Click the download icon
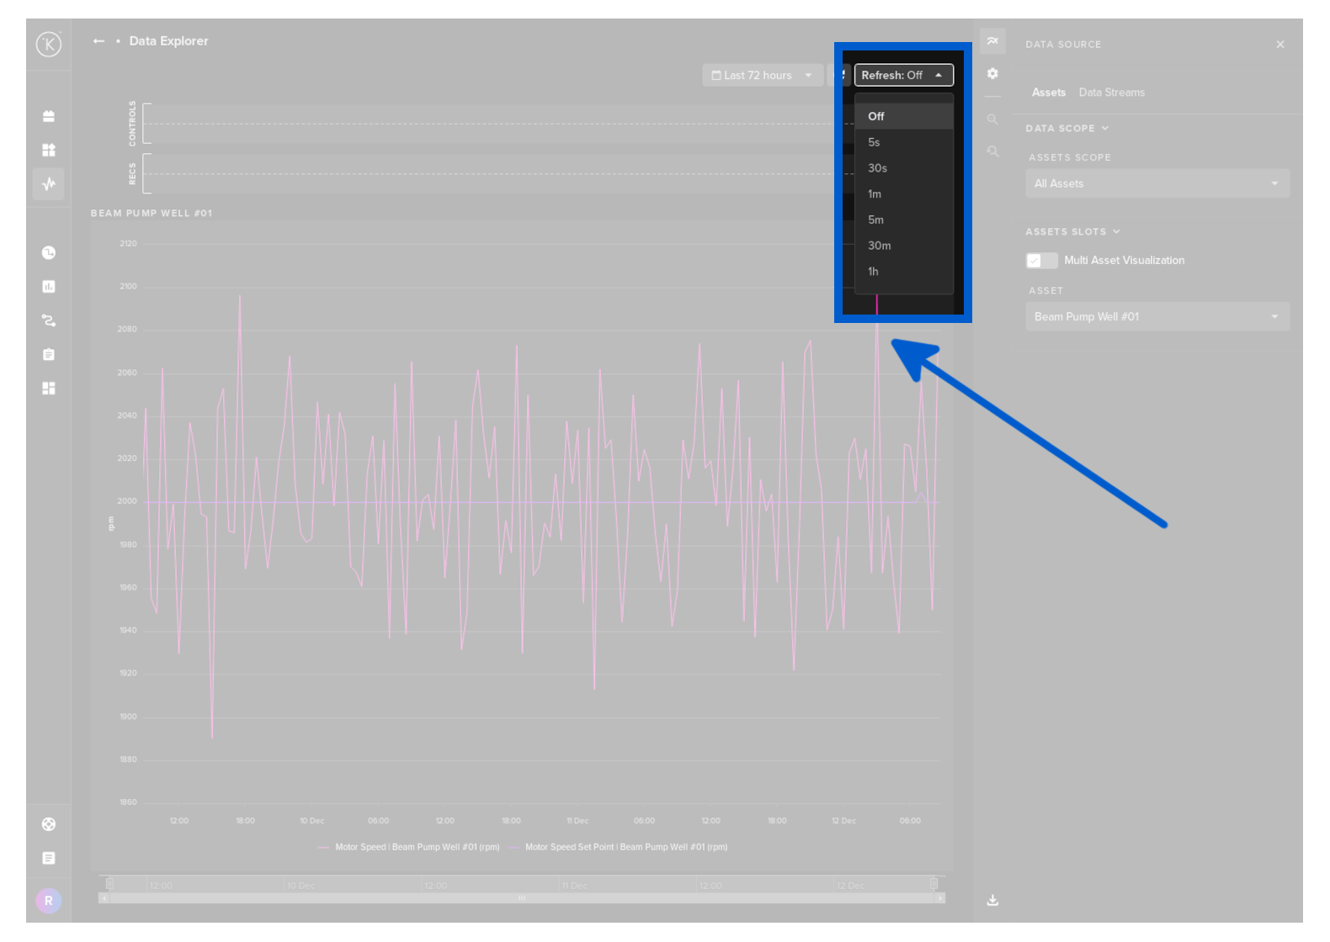1330x942 pixels. coord(992,900)
